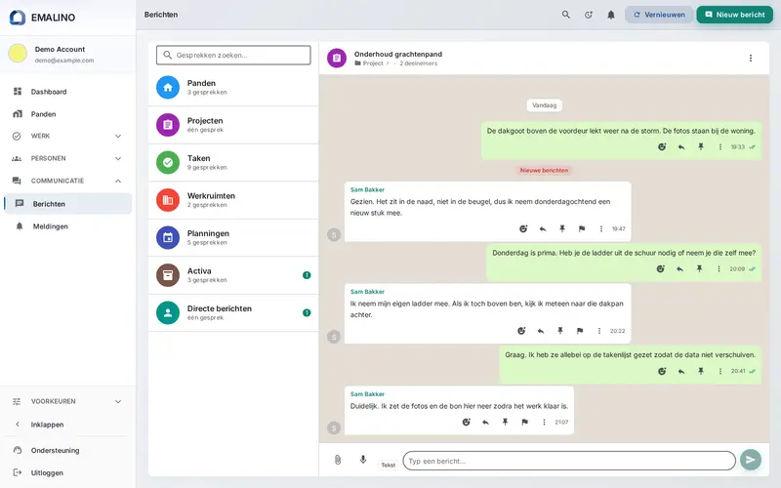
Task: Flag Sam Bakker's 19:47 message
Action: pos(581,229)
